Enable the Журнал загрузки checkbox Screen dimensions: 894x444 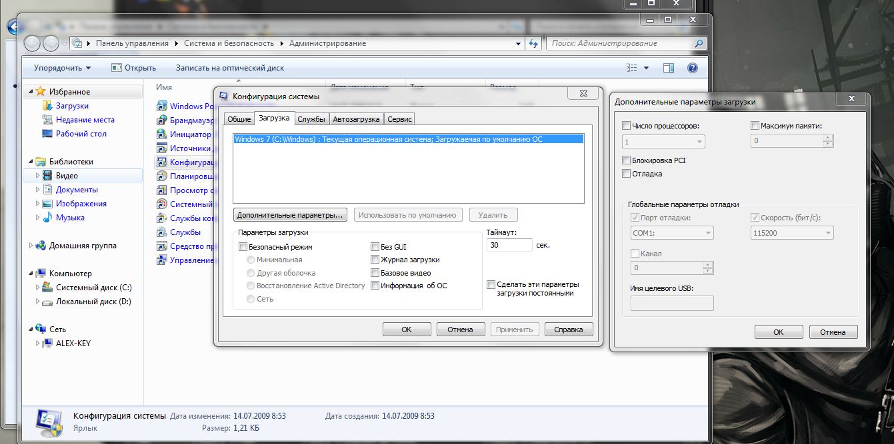(x=375, y=260)
